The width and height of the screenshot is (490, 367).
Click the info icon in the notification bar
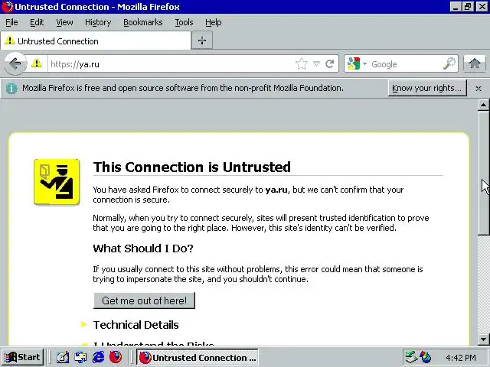click(x=11, y=89)
